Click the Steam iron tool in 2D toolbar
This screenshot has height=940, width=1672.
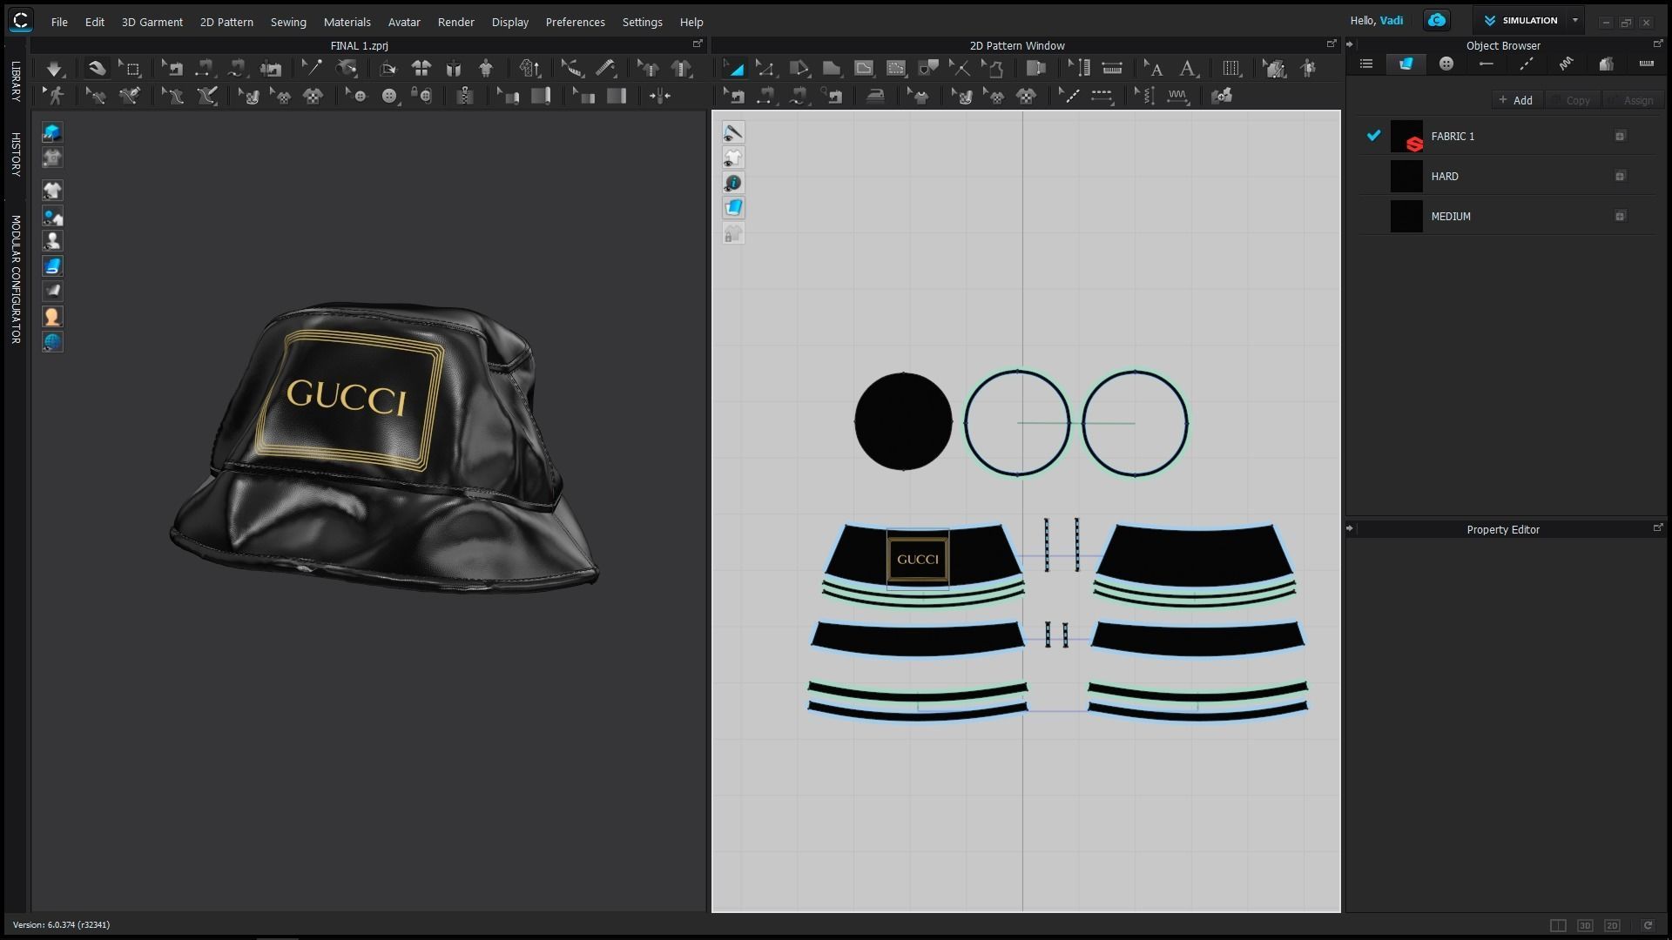pos(875,96)
